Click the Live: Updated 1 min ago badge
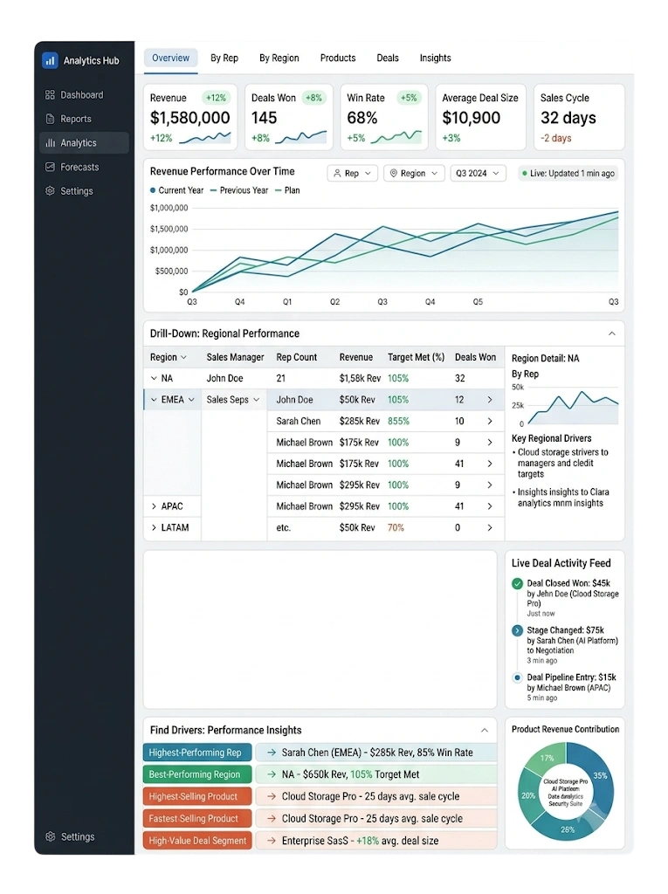The height and width of the screenshot is (894, 668). coord(567,174)
